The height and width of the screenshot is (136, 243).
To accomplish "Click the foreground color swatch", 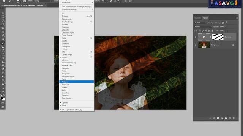I will point(2,98).
